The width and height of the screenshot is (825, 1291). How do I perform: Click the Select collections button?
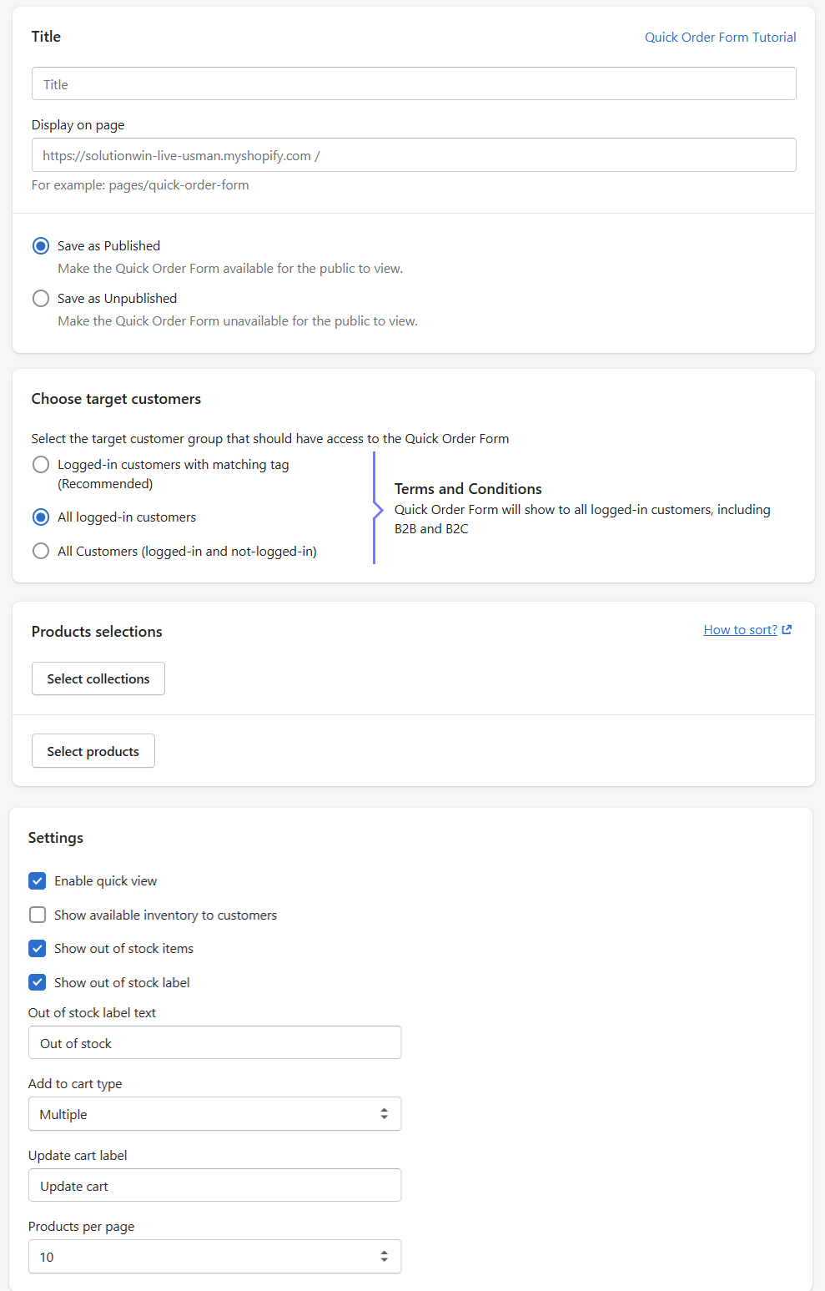coord(98,679)
